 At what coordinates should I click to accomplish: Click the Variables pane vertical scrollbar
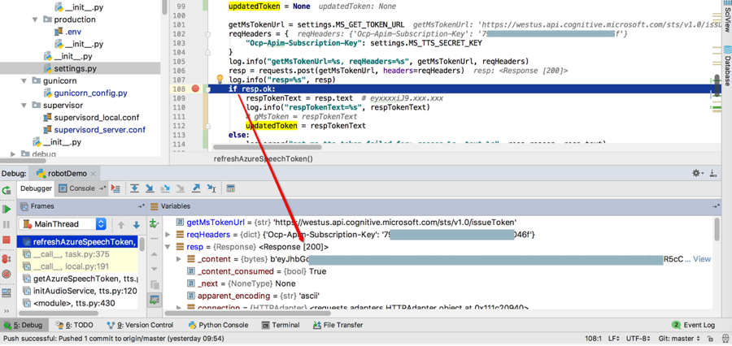click(717, 230)
